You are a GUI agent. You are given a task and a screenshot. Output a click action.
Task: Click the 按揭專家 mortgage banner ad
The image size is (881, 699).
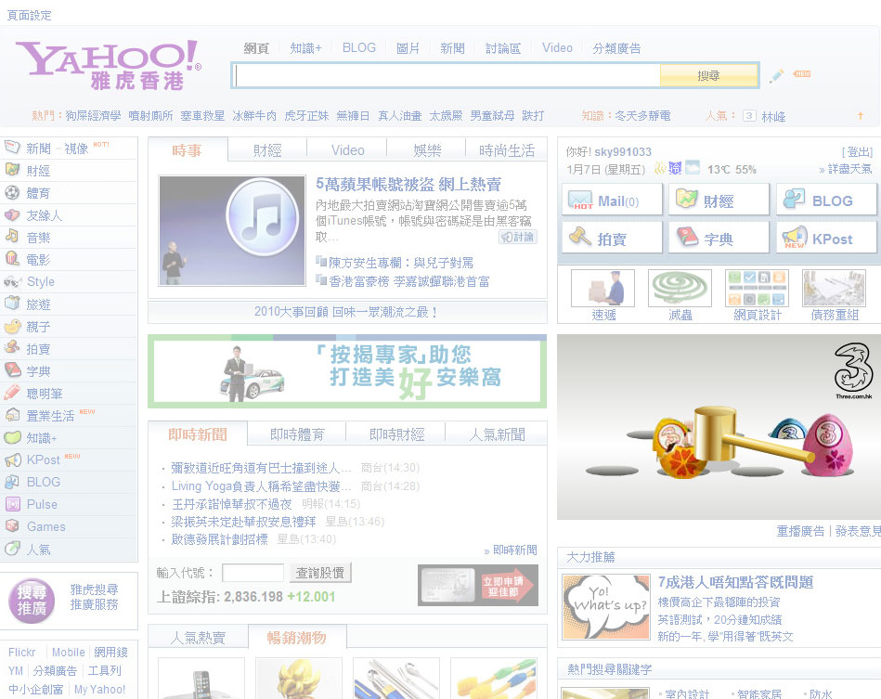(x=347, y=371)
